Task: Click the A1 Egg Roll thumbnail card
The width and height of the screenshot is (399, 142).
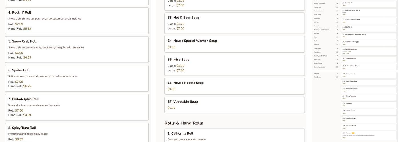Action: coord(369,4)
